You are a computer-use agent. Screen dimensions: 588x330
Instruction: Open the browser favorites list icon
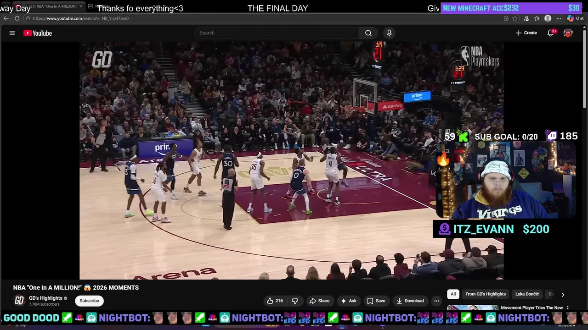pos(537,18)
